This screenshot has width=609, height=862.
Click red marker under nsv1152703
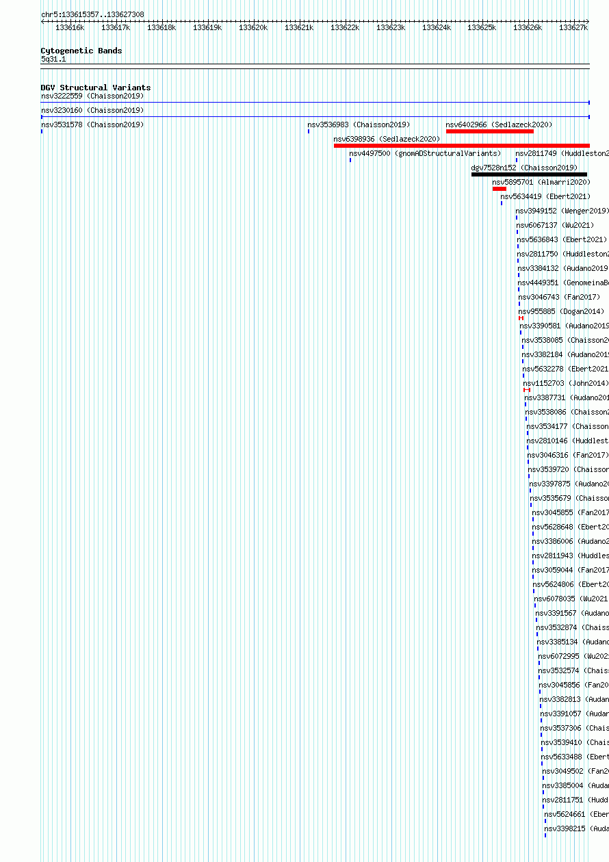pyautogui.click(x=527, y=390)
